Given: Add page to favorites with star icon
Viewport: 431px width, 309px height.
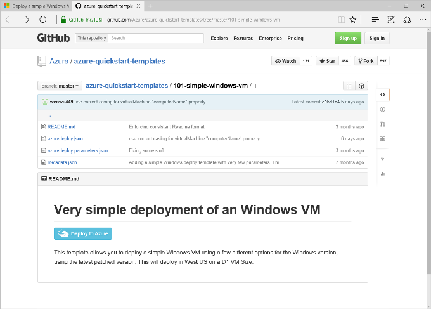Looking at the screenshot, I should click(x=352, y=20).
